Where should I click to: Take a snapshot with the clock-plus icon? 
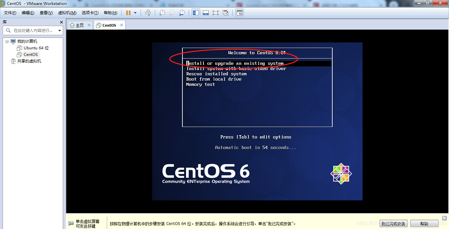(162, 13)
